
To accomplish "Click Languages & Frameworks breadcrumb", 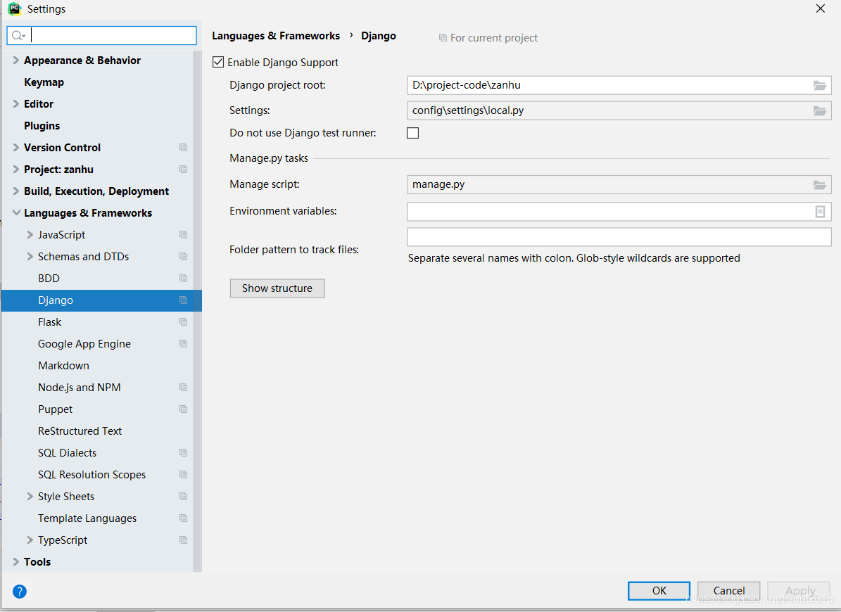I will tap(276, 36).
